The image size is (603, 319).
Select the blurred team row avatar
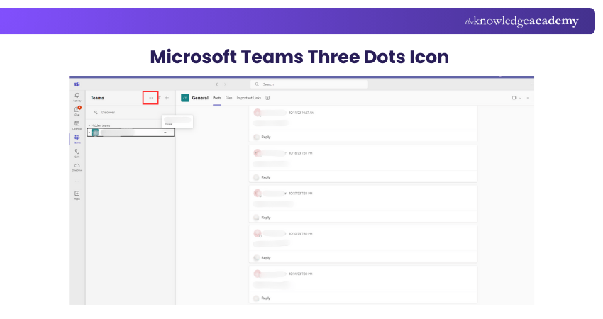point(95,133)
